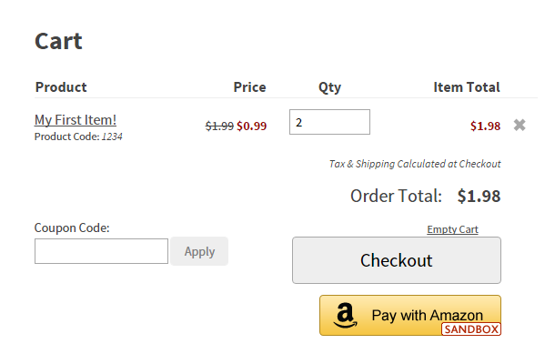Click the red $0.99 sale price
Viewport: 555px width, 364px height.
[251, 126]
